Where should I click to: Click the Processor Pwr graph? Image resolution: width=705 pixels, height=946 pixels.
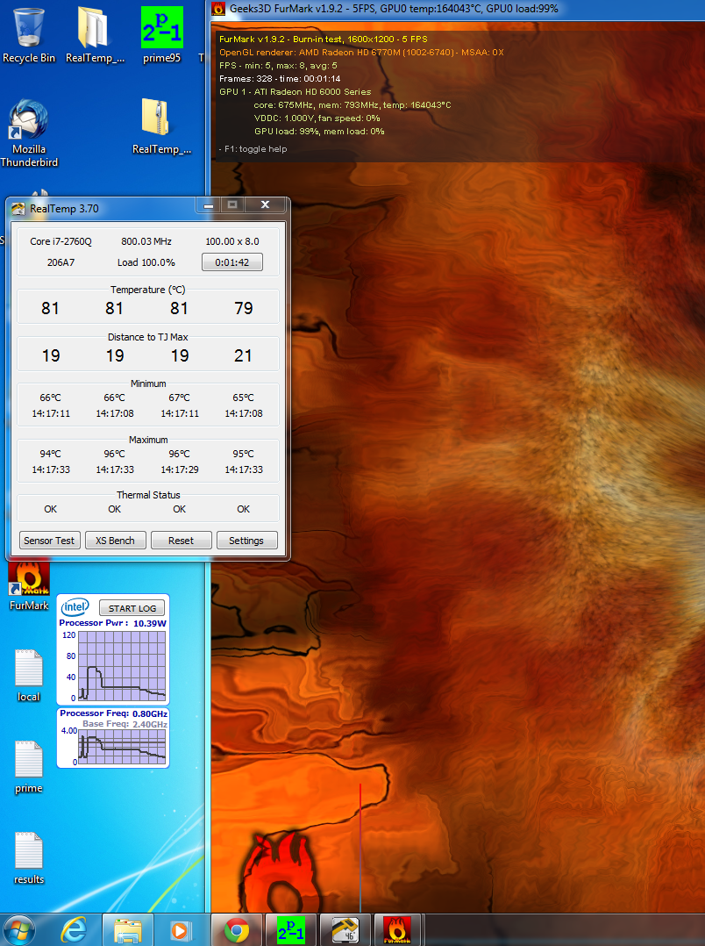point(122,665)
